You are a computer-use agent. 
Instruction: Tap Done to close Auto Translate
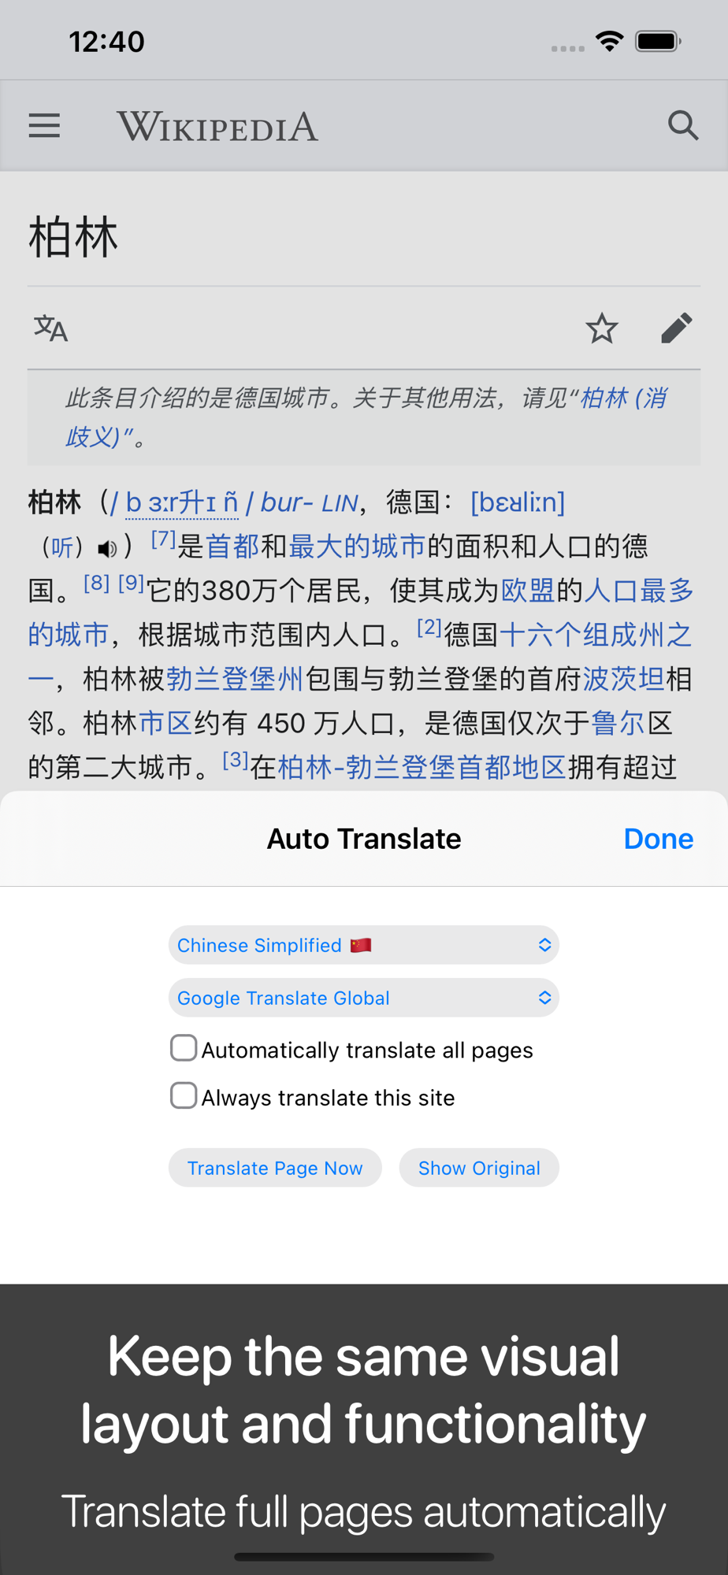tap(659, 839)
